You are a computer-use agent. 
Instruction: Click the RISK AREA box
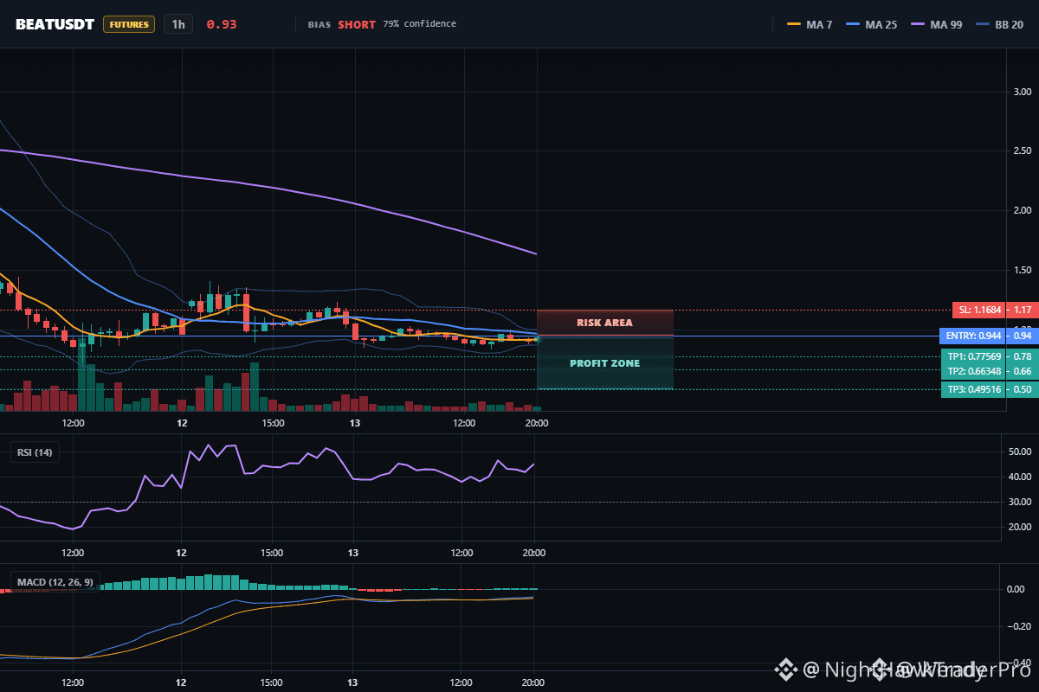coord(605,323)
